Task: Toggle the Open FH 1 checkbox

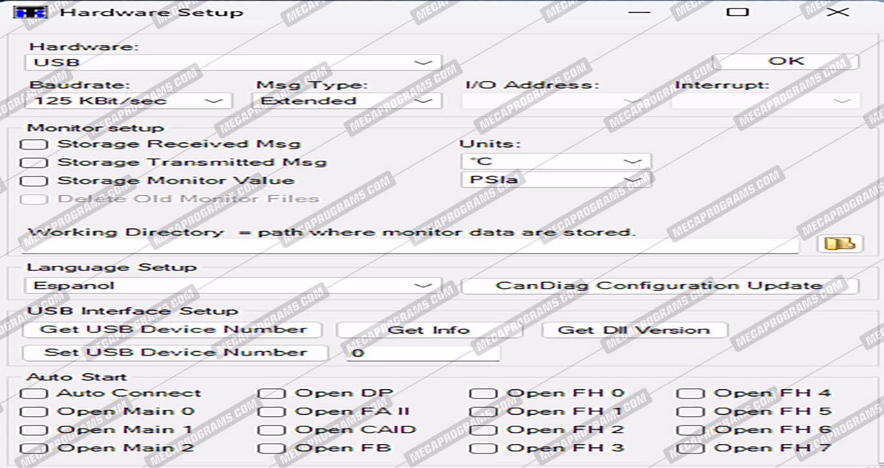Action: tap(483, 412)
